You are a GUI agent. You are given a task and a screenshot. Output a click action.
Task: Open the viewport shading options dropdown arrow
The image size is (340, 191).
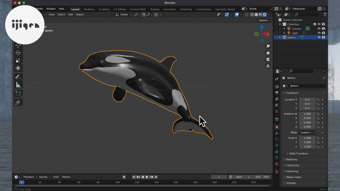point(269,15)
